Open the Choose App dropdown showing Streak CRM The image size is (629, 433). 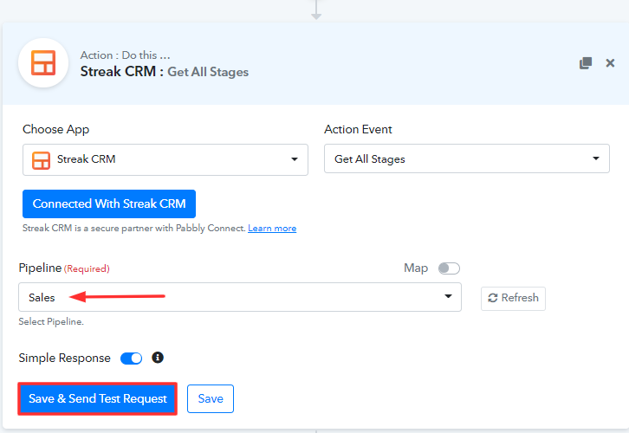pos(165,159)
